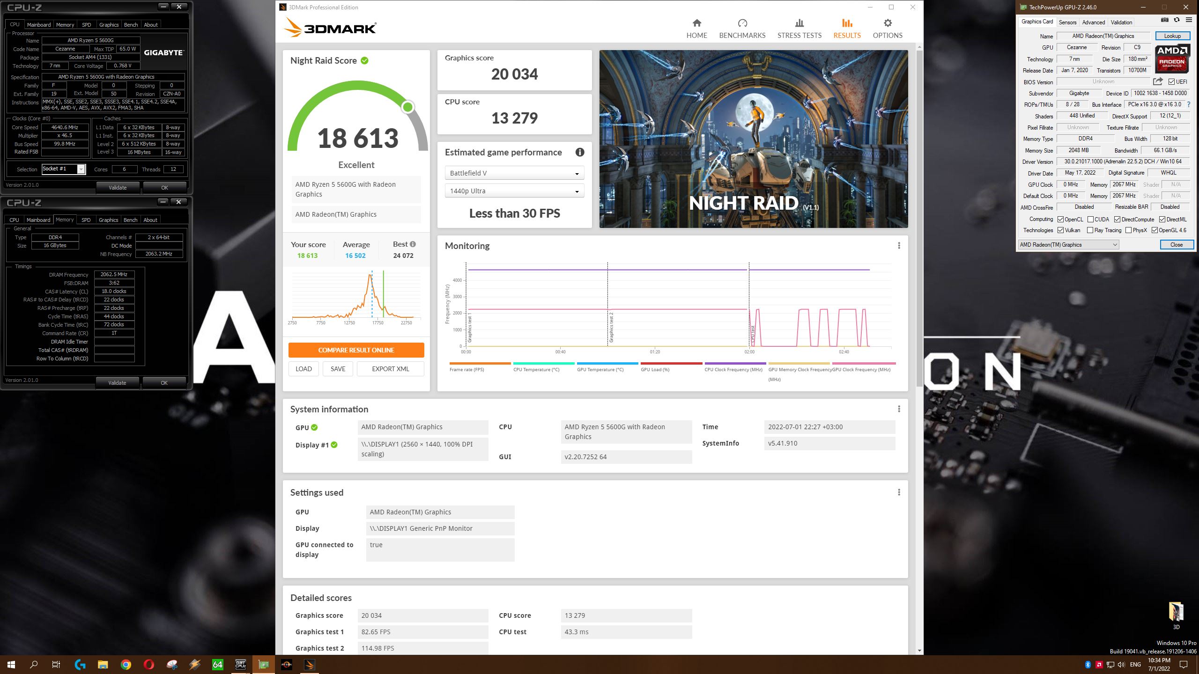Launch Opera browser from the taskbar
This screenshot has height=674, width=1199.
(x=148, y=664)
